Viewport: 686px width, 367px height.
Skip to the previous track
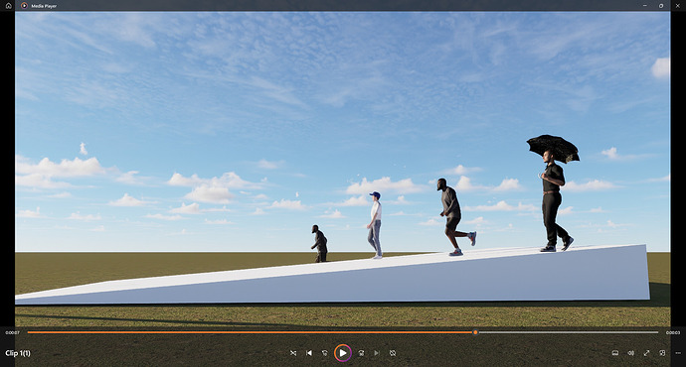309,353
